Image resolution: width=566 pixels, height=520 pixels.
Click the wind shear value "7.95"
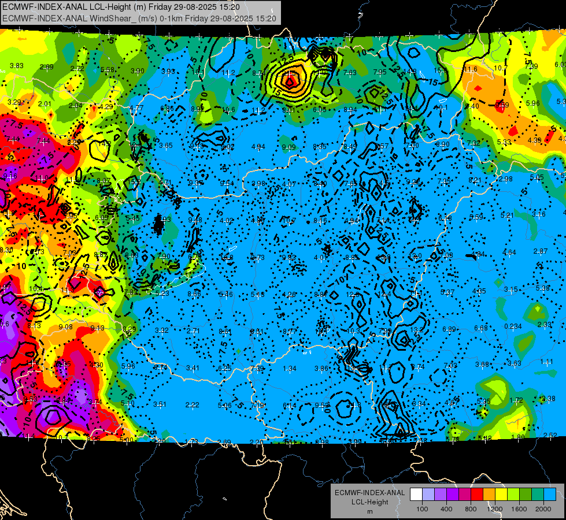point(380,72)
